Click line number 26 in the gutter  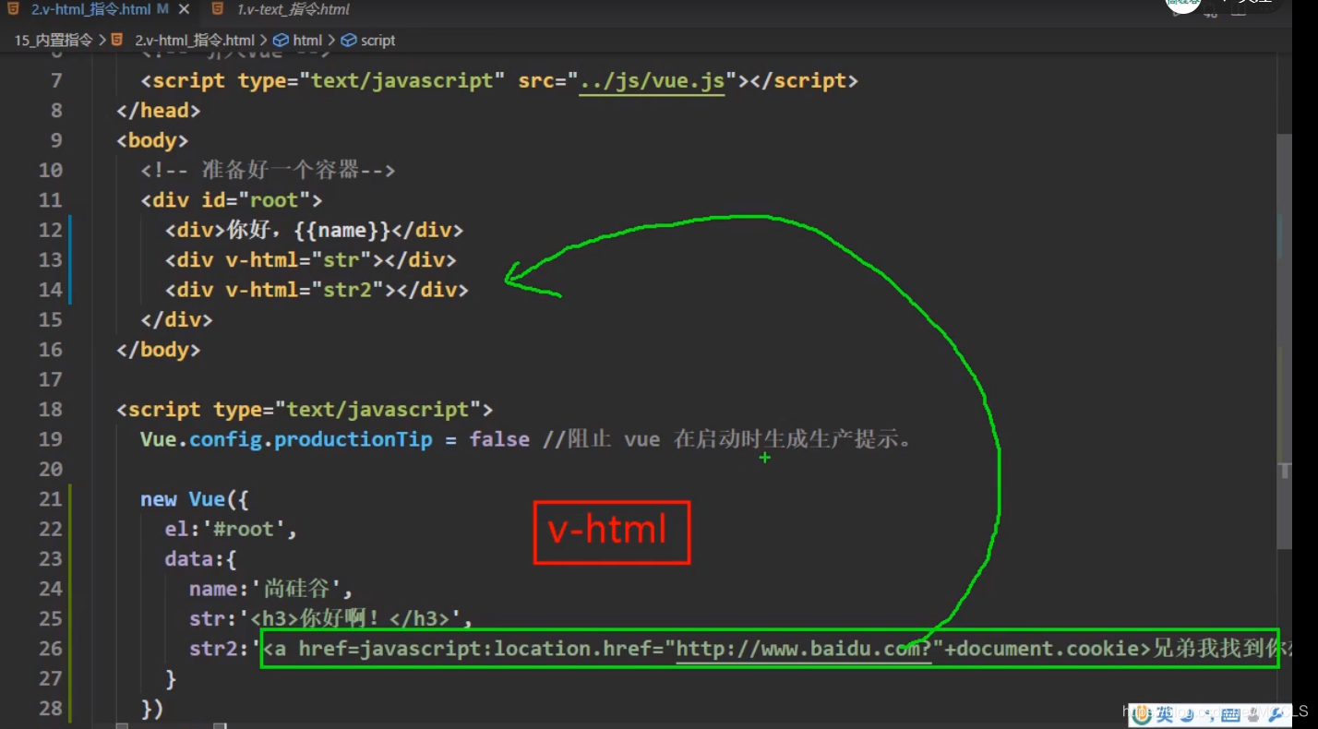(x=51, y=649)
